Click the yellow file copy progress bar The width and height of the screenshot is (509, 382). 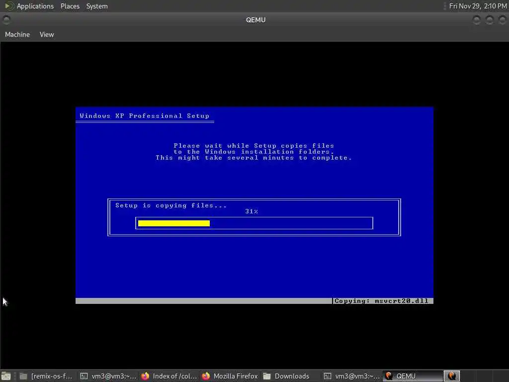174,223
